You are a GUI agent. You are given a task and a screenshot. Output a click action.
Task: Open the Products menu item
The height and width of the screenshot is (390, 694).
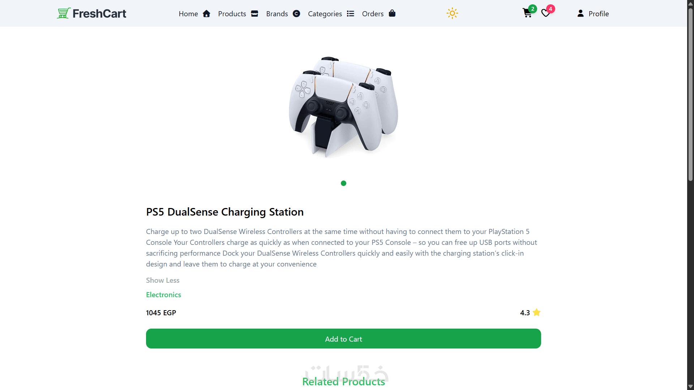point(232,14)
